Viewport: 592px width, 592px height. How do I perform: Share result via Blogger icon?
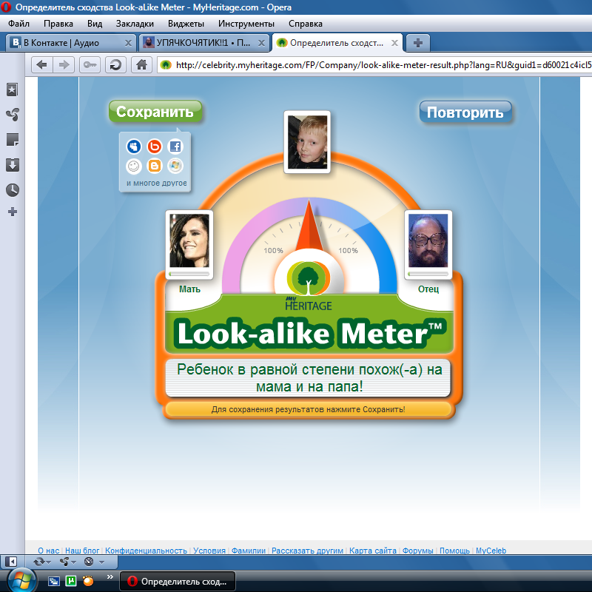click(x=155, y=166)
